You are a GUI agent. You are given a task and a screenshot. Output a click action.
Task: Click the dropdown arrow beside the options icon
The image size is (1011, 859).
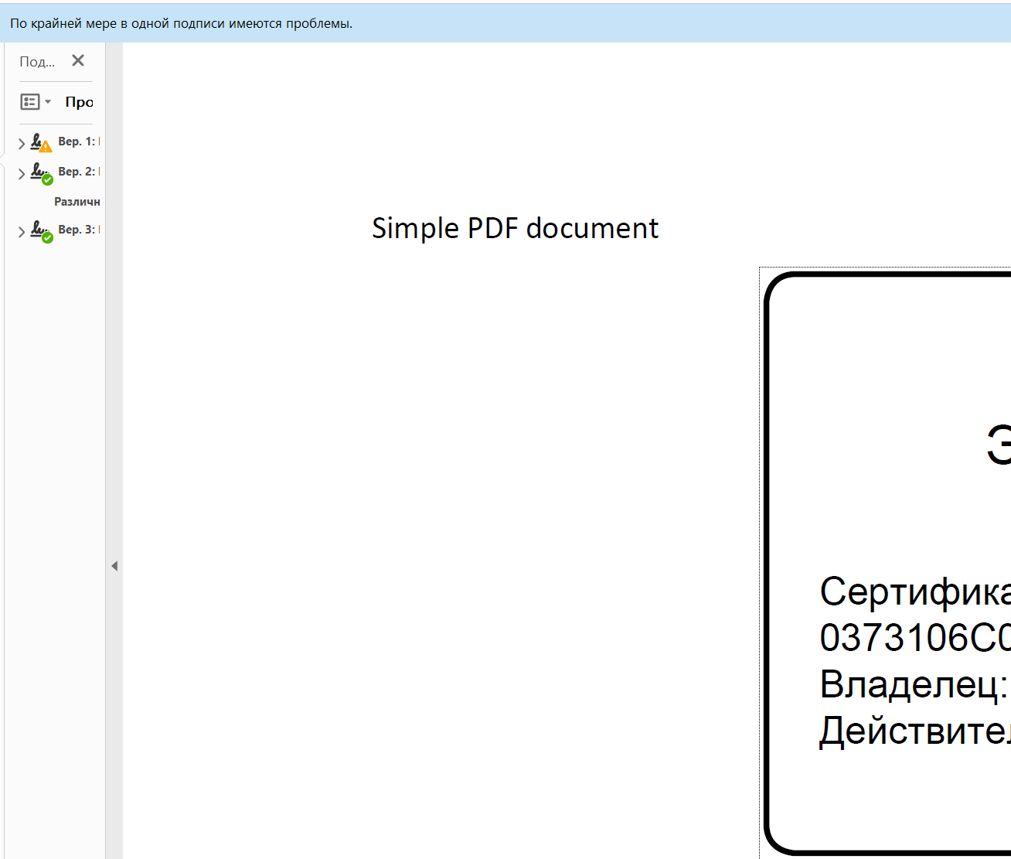coord(48,102)
